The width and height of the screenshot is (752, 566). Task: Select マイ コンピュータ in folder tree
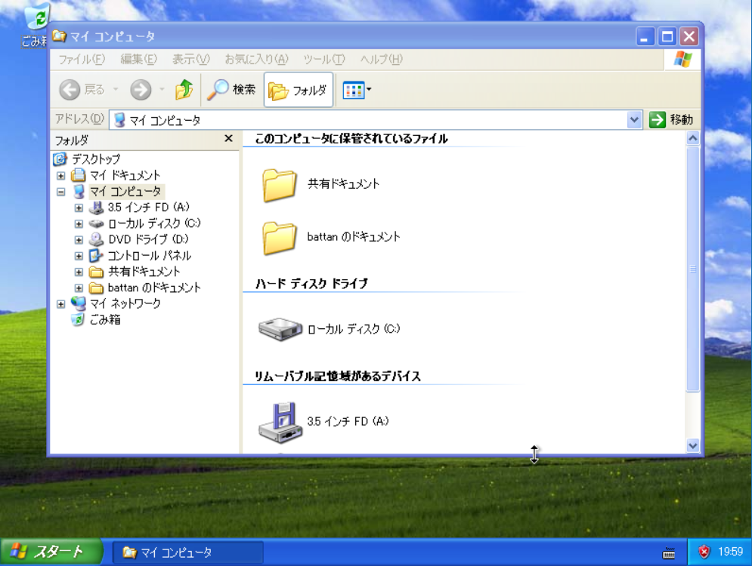pyautogui.click(x=125, y=192)
